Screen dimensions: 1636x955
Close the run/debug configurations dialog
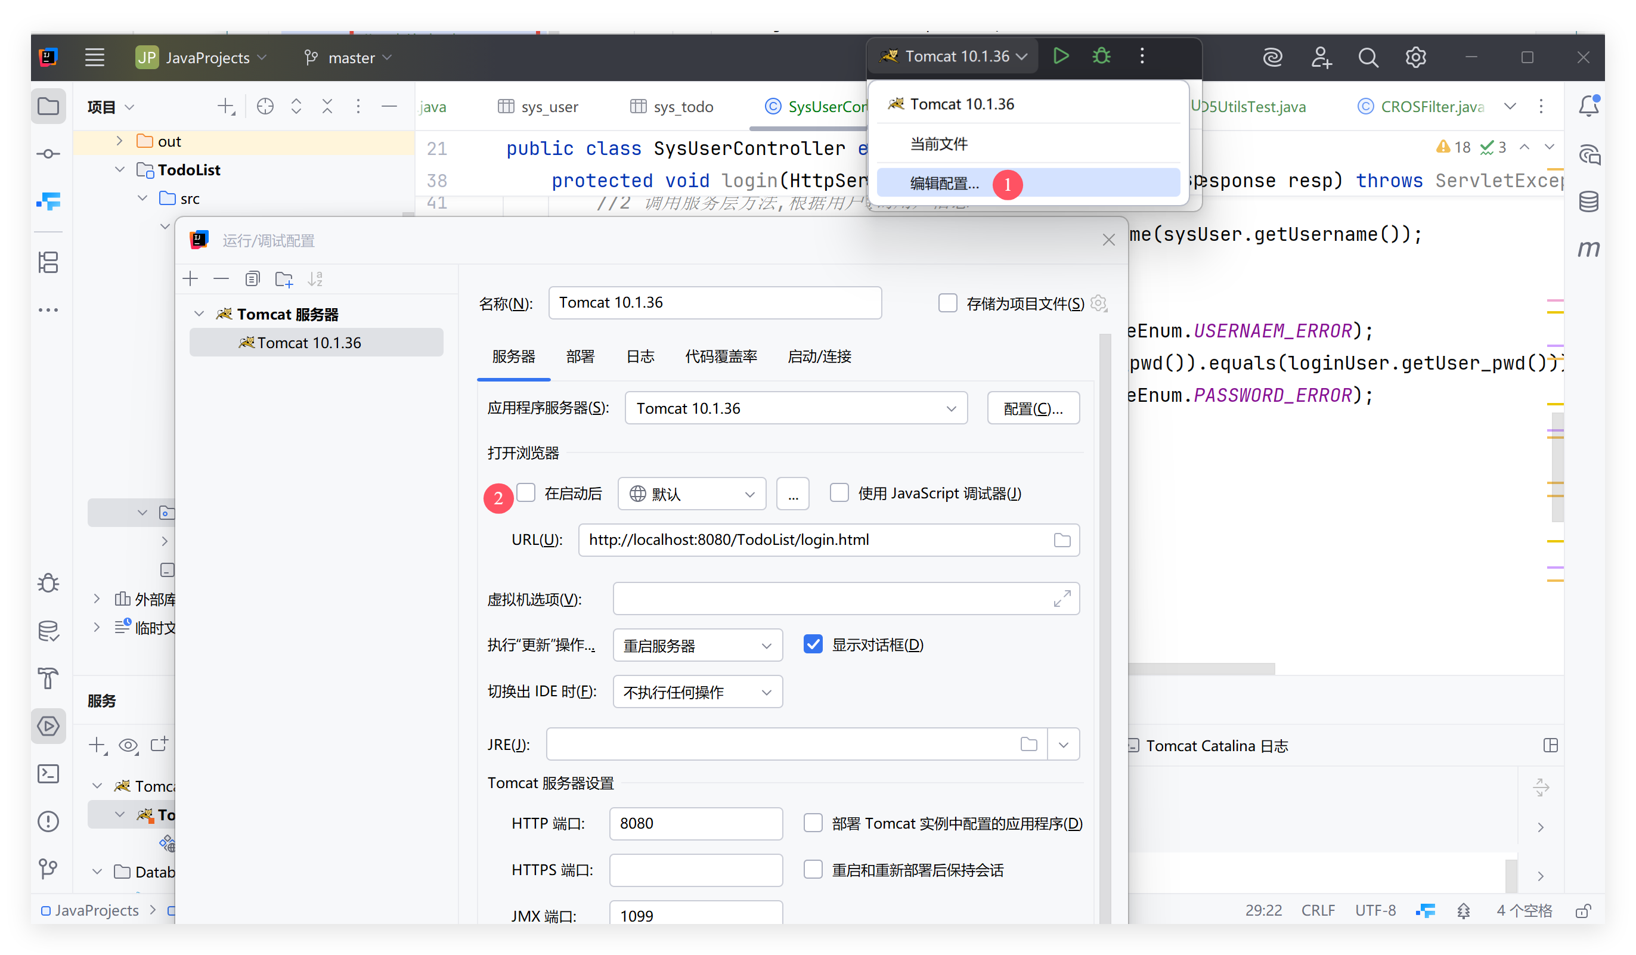coord(1108,240)
